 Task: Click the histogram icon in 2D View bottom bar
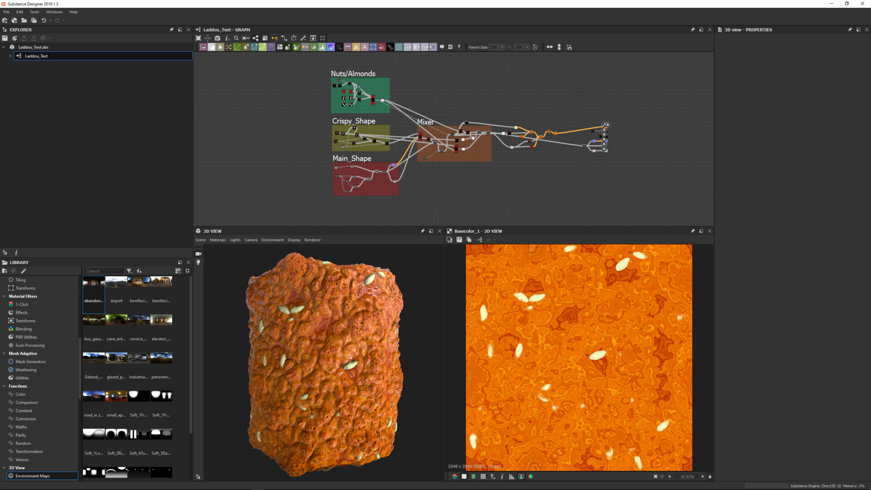point(512,476)
